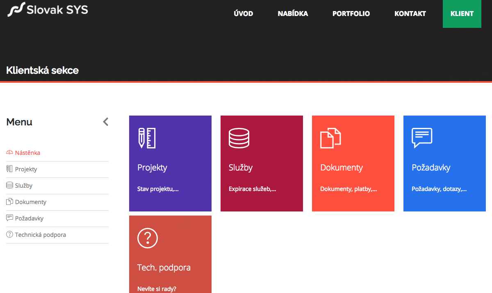Viewport: 492px width, 293px height.
Task: Click the Nástěnka dashboard icon in sidebar
Action: [10, 153]
